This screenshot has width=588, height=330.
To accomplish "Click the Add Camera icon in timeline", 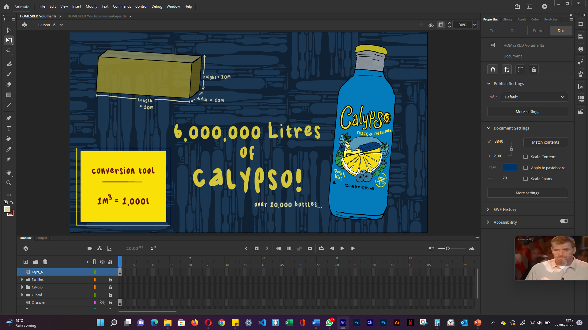I will [90, 248].
